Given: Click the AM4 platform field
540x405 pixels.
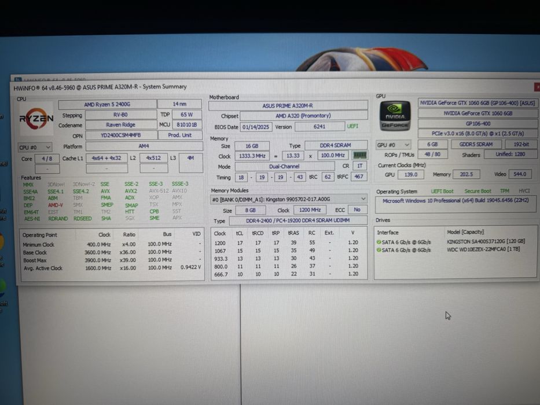Looking at the screenshot, I should point(144,146).
